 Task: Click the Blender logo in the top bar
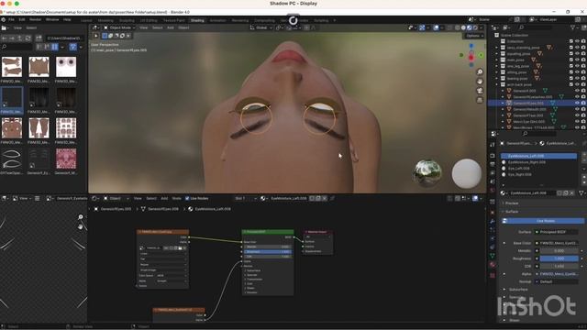[4, 19]
